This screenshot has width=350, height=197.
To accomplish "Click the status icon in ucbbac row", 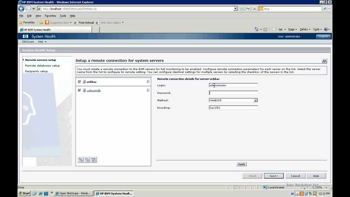I will pyautogui.click(x=148, y=82).
